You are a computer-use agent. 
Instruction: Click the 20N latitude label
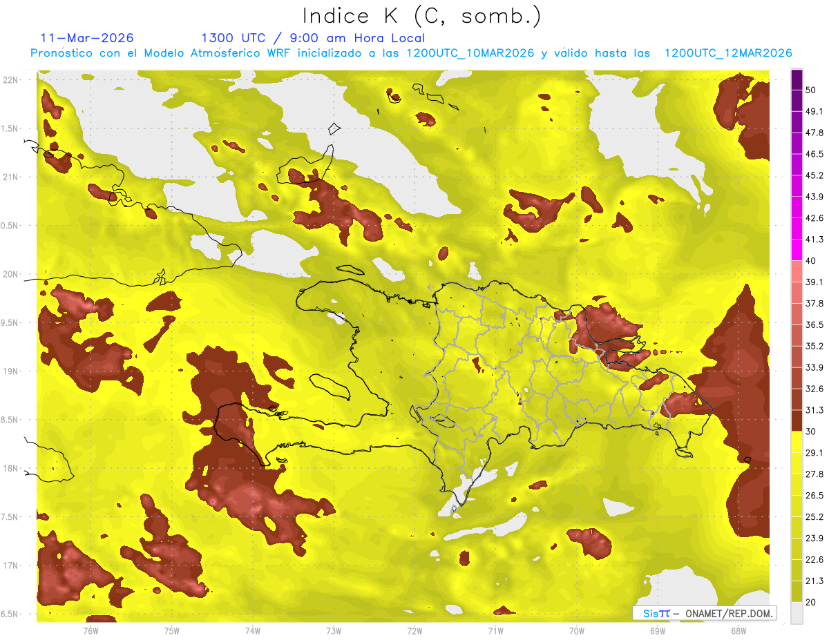pos(10,274)
